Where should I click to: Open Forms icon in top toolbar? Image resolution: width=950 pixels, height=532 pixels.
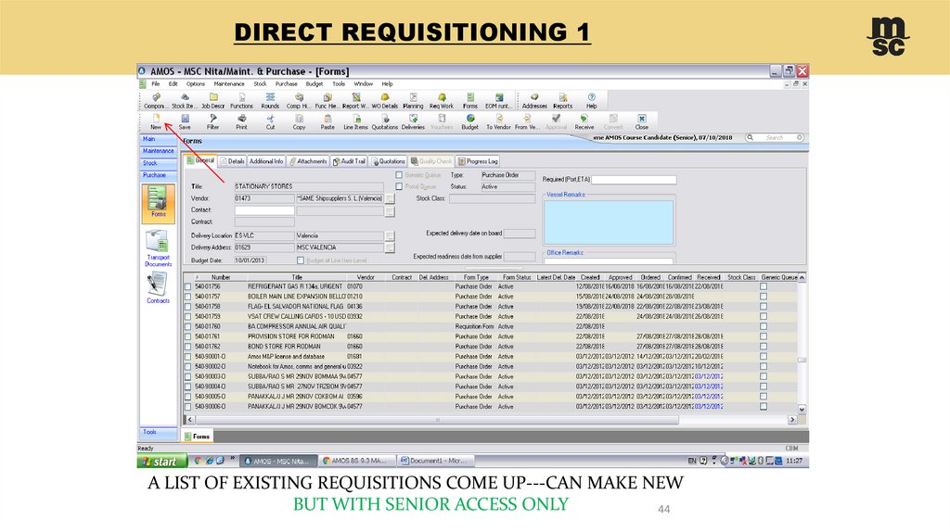[470, 100]
